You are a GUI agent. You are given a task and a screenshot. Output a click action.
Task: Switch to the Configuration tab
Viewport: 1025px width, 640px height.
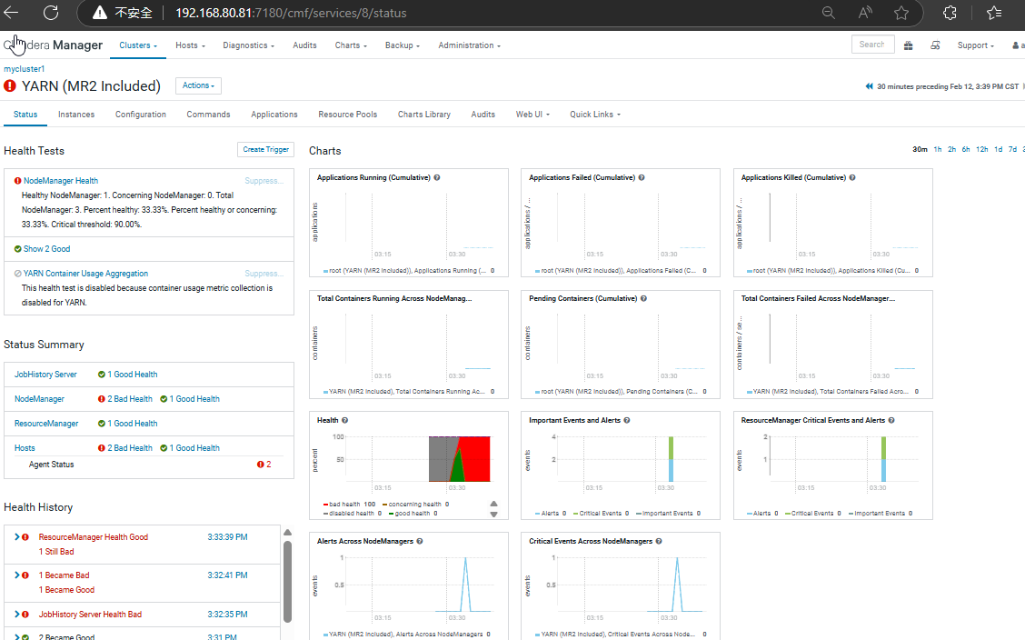point(141,114)
